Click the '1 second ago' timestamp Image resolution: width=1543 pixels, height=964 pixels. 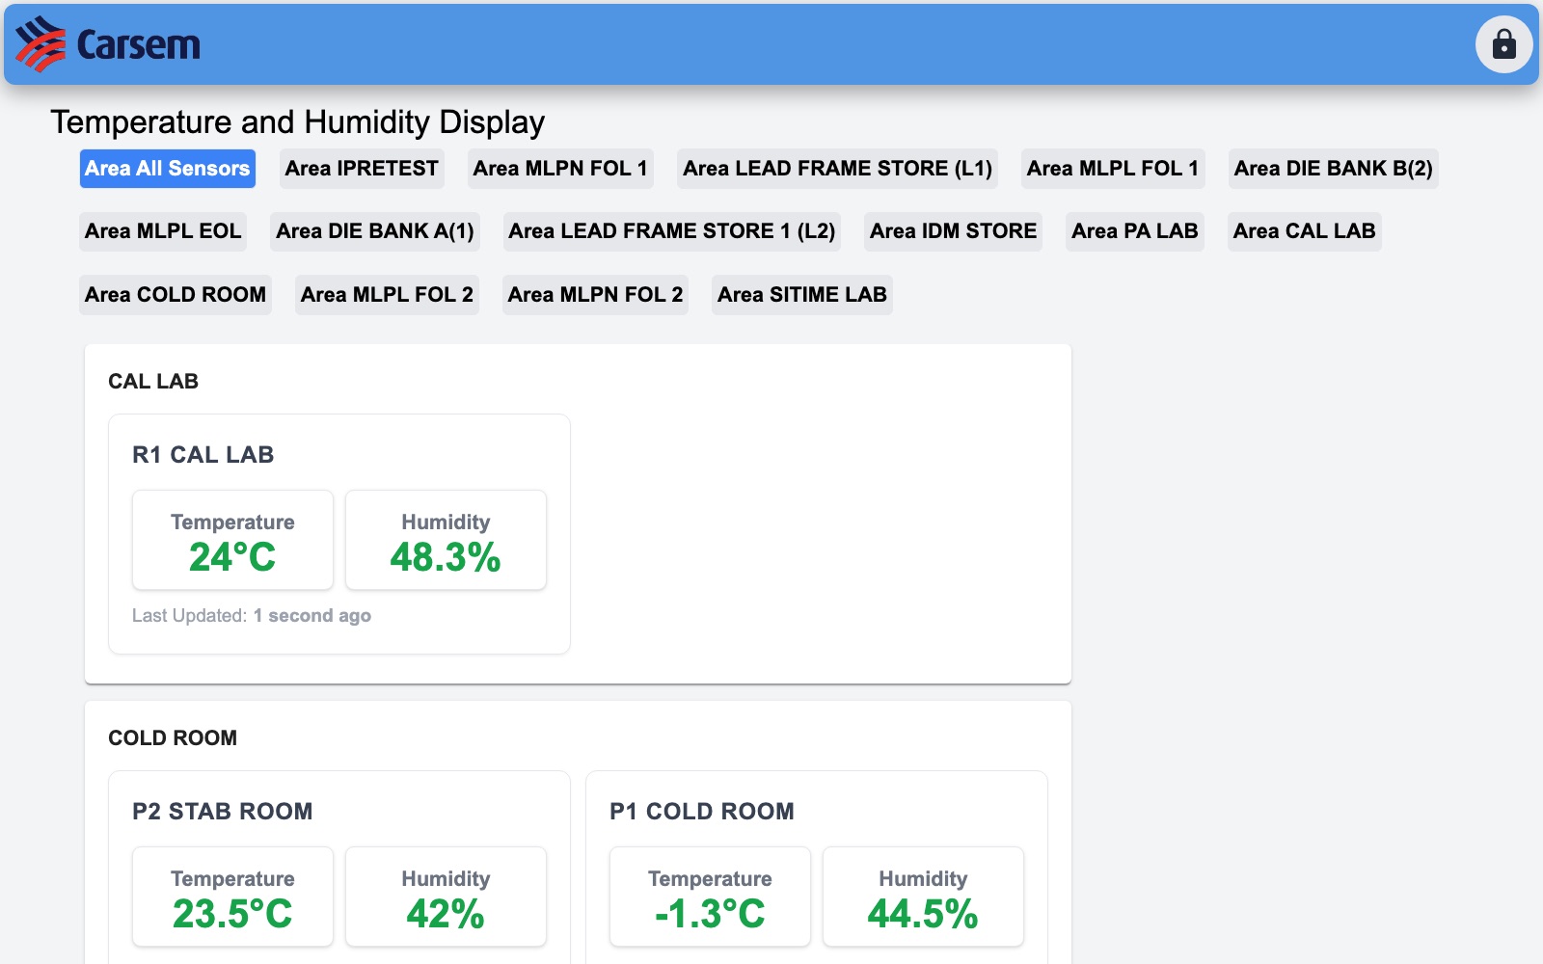pos(312,616)
